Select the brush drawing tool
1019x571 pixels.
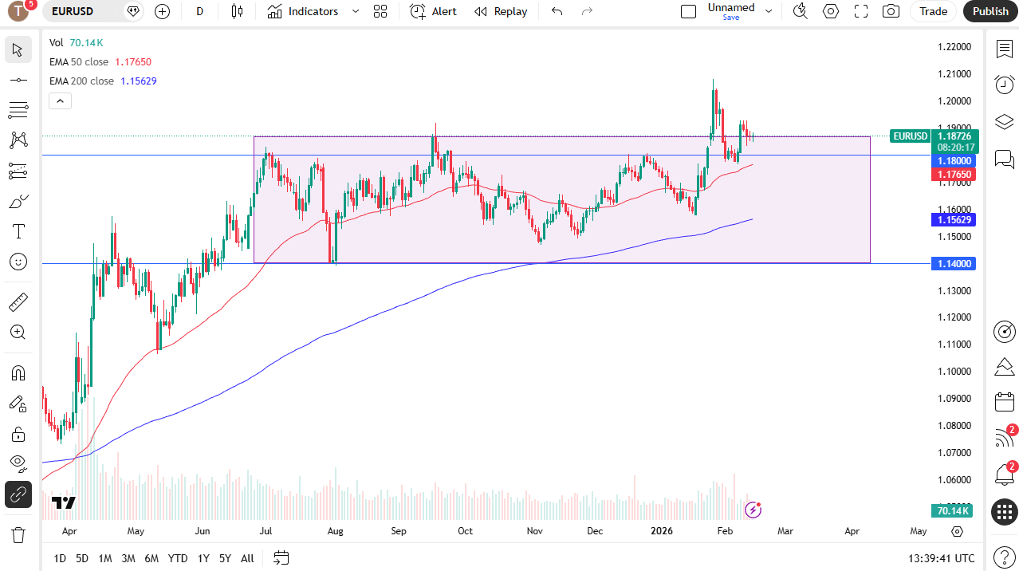click(18, 201)
